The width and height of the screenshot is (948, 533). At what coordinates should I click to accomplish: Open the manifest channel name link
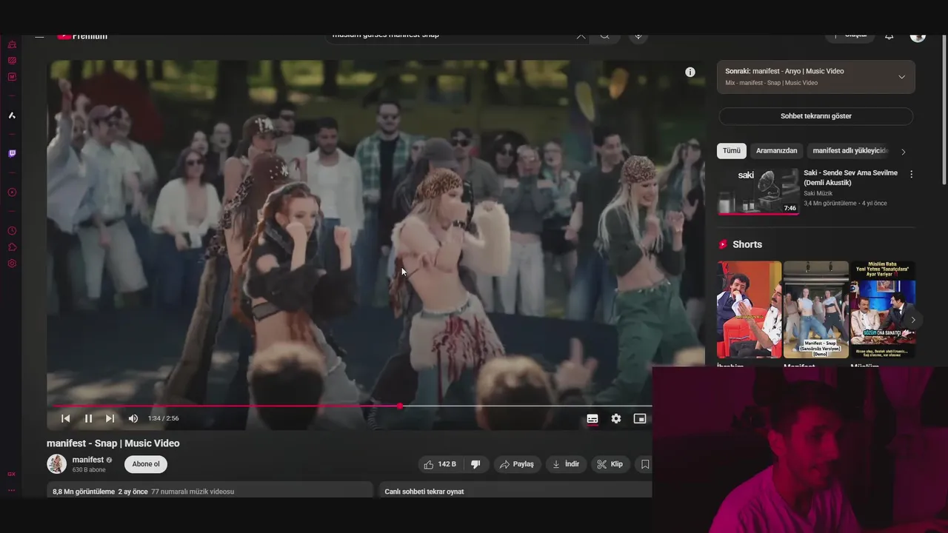click(88, 460)
